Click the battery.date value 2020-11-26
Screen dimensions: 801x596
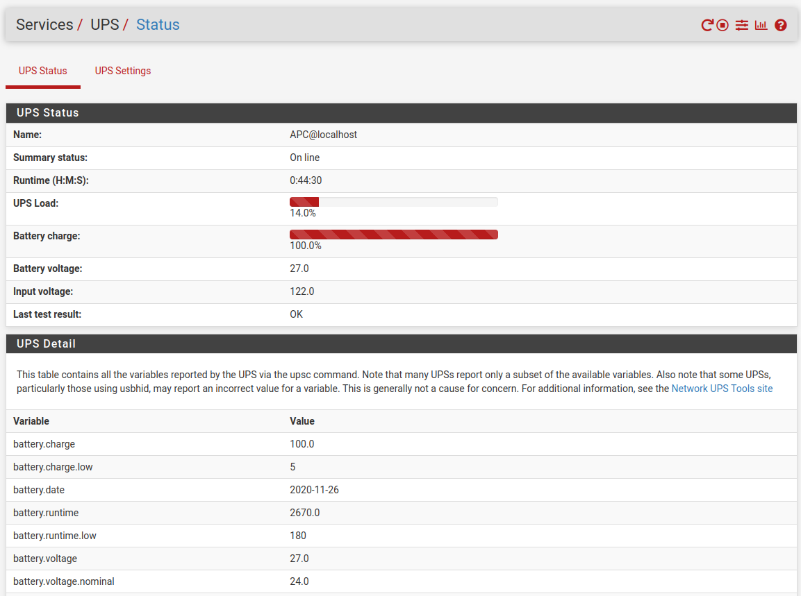314,490
